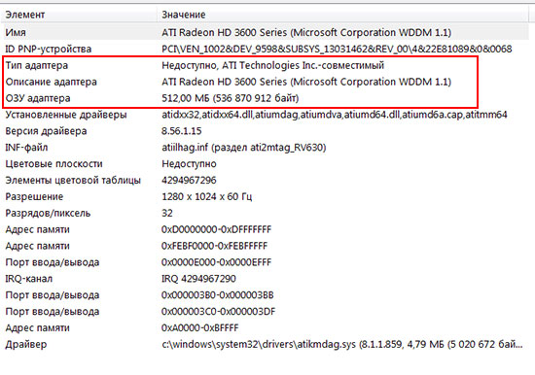Select Установленные драйверы row
The width and height of the screenshot is (535, 375).
[x=66, y=115]
